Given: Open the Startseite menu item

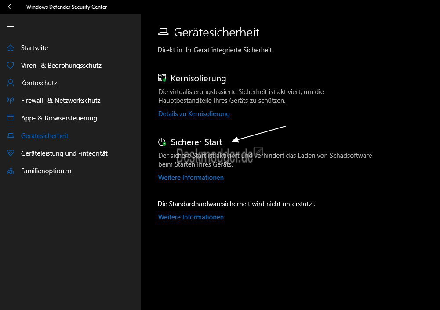Looking at the screenshot, I should [x=35, y=48].
